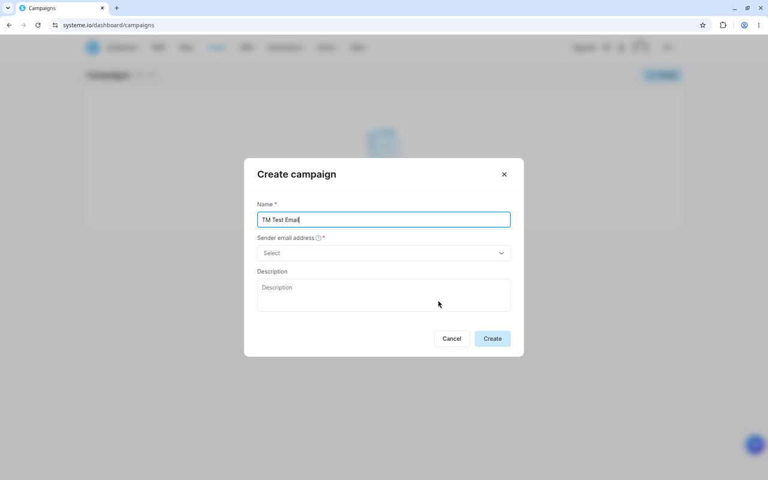Viewport: 768px width, 480px height.
Task: Focus the campaign Name field
Action: point(384,220)
